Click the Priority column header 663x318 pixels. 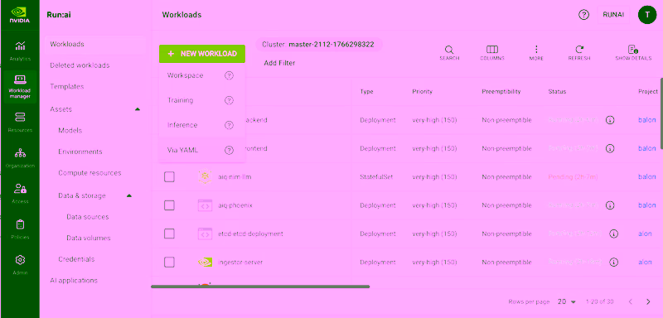point(422,92)
